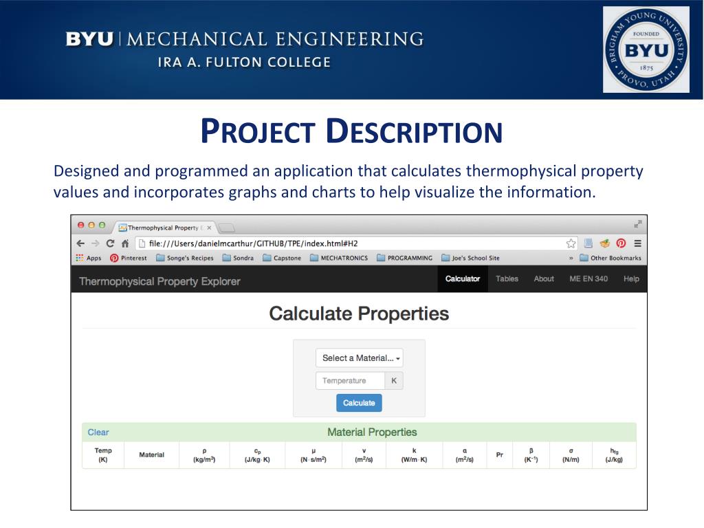Click the Temperature input field
This screenshot has height=528, width=704.
(350, 381)
